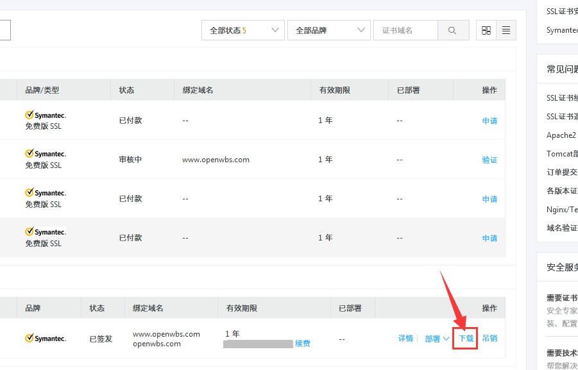Click the validity progress bar
578x370 pixels.
pos(258,344)
